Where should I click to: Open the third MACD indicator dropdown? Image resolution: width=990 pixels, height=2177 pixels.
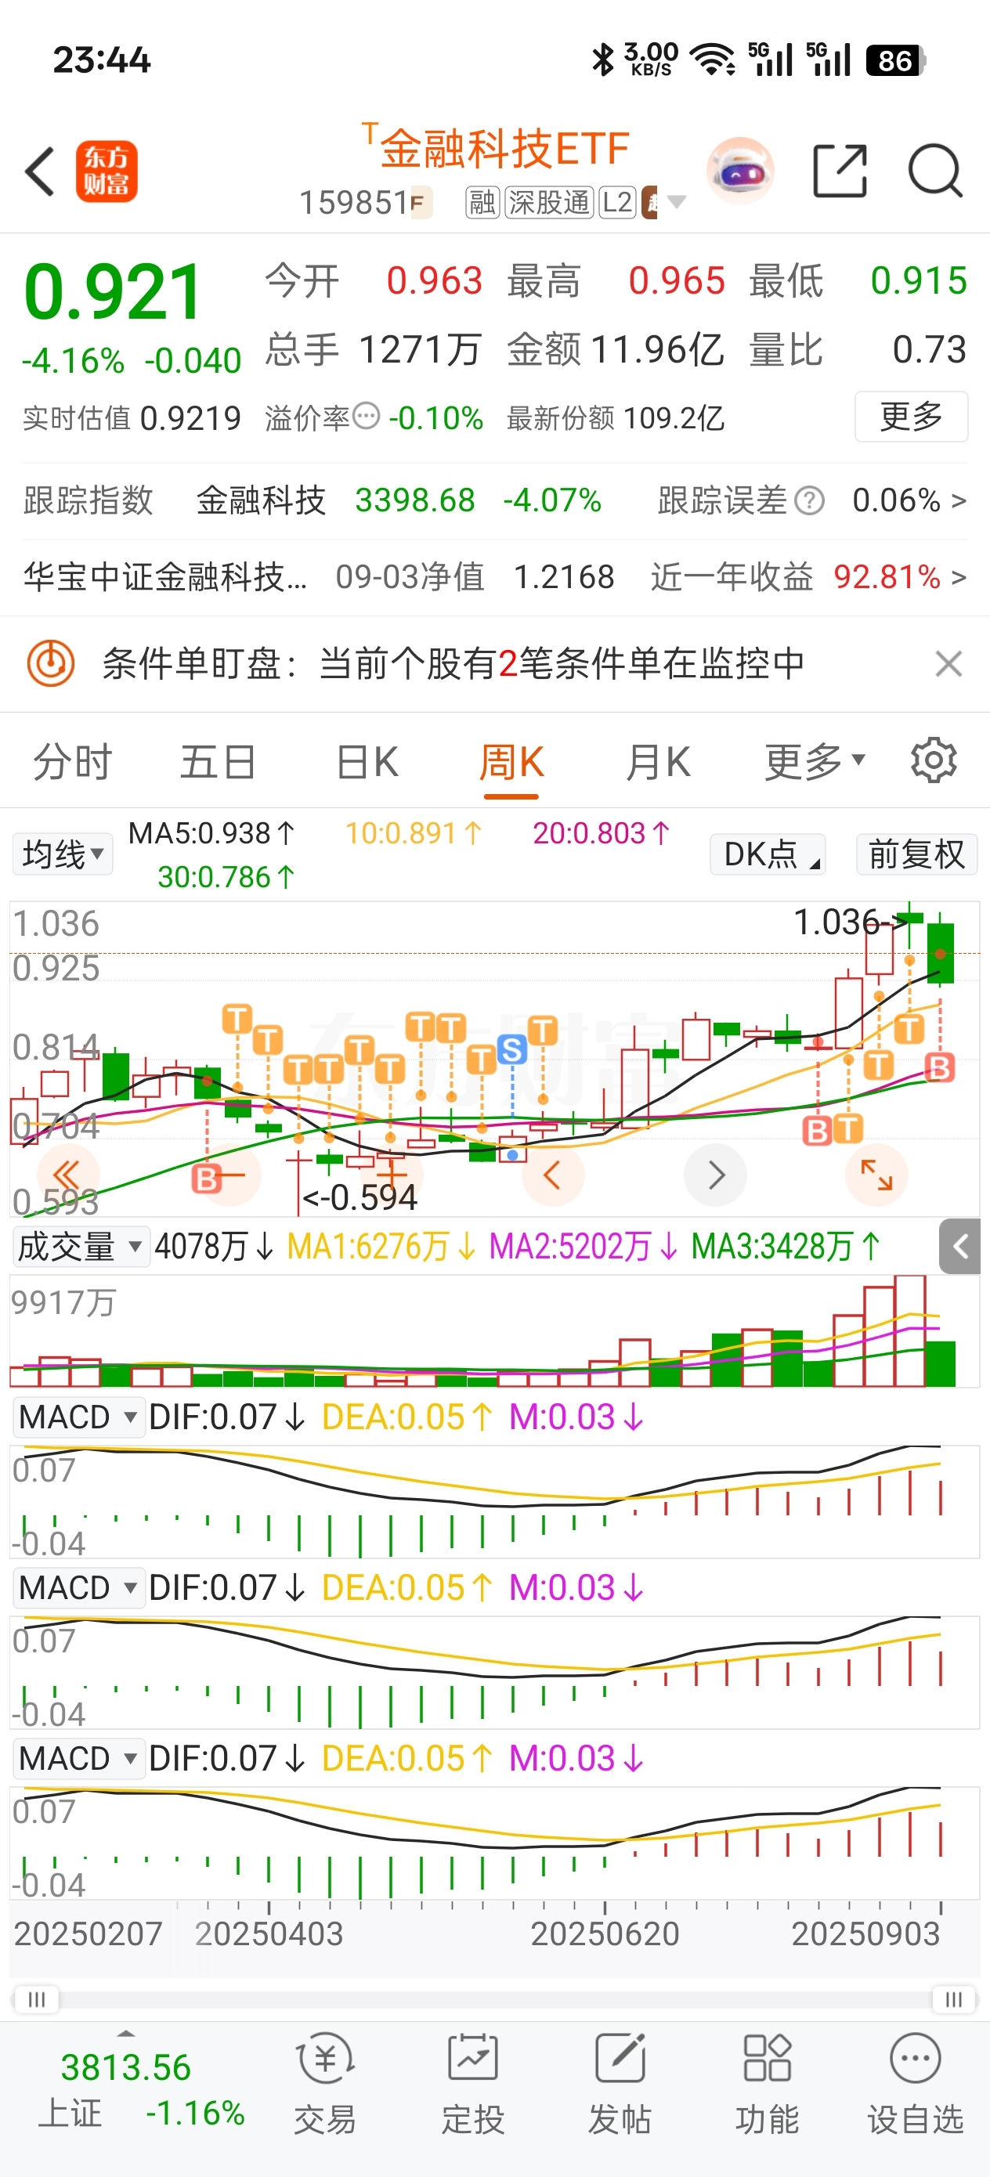(x=78, y=1759)
